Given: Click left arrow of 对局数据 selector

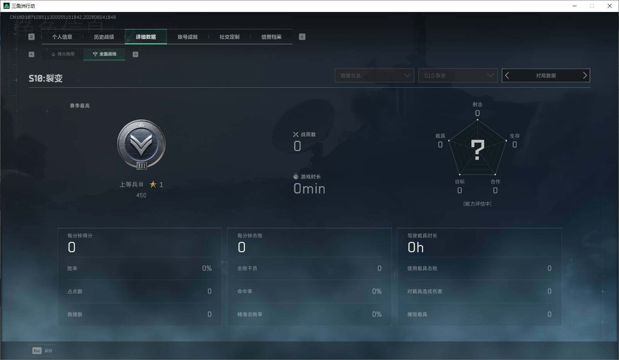Looking at the screenshot, I should tap(507, 75).
